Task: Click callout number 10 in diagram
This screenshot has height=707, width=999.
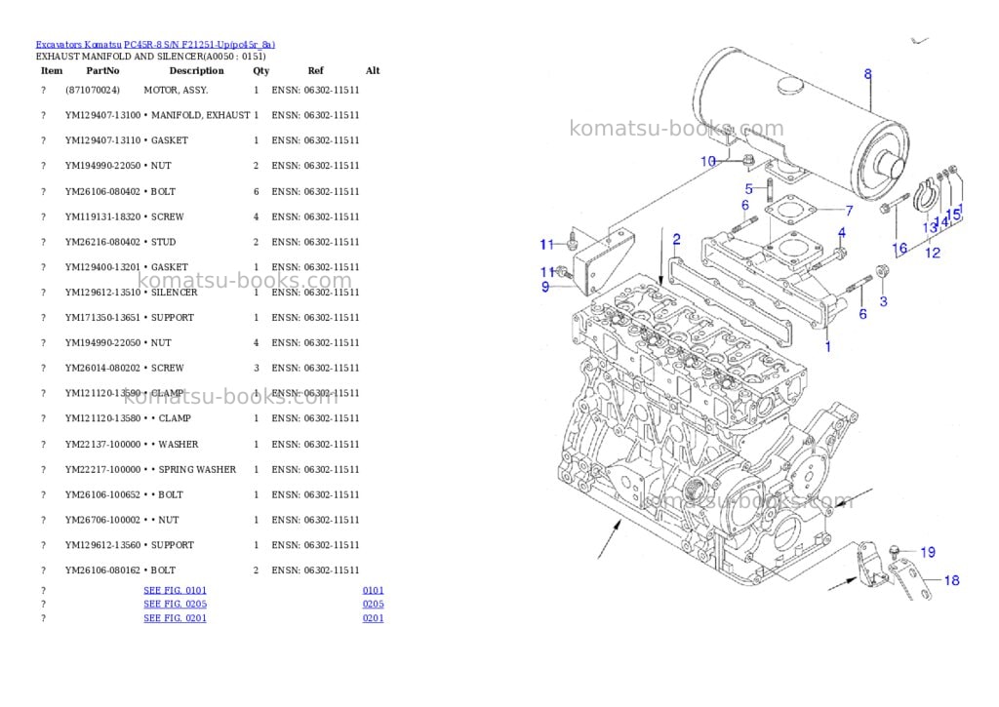Action: [708, 161]
